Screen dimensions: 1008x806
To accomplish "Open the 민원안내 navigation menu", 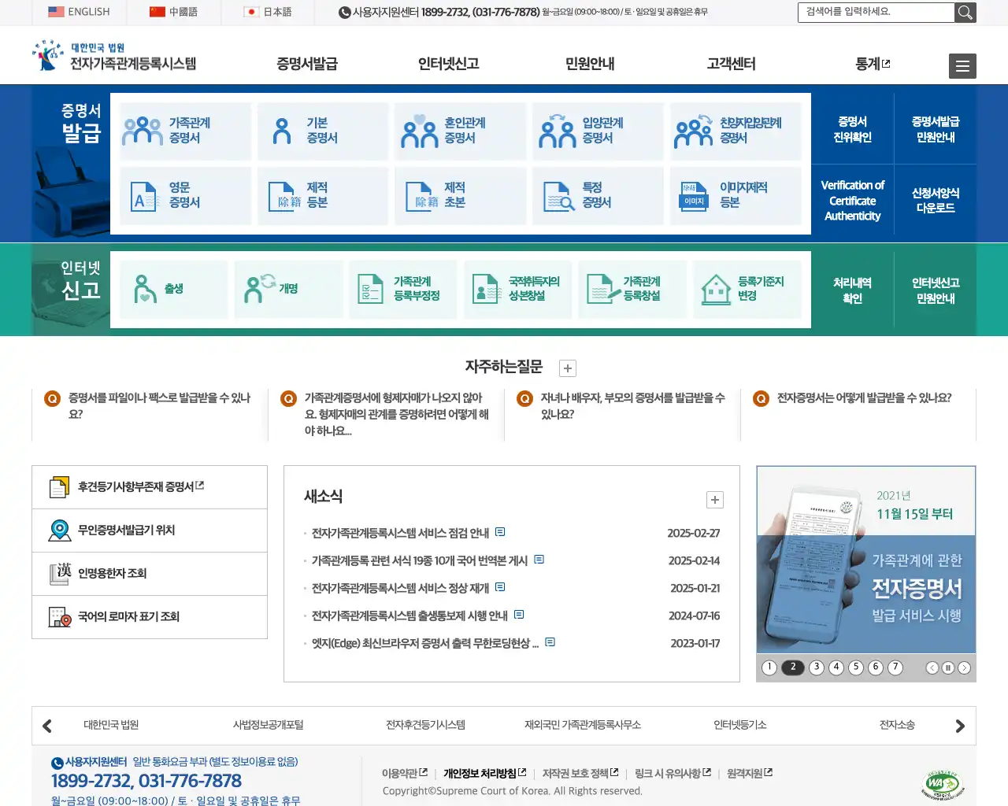I will coord(588,65).
